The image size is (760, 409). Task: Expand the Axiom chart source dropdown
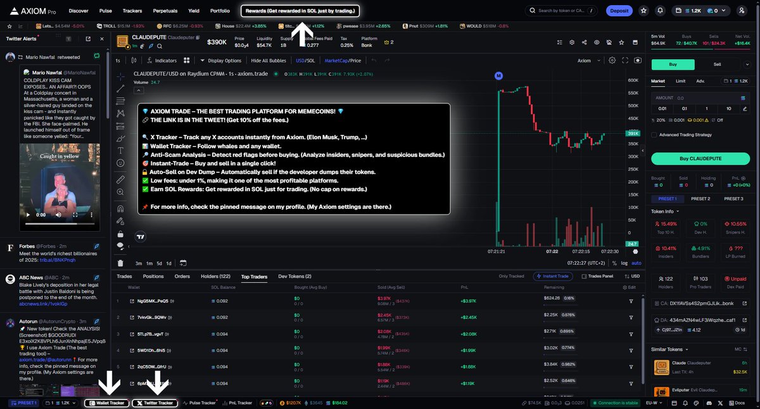[588, 61]
